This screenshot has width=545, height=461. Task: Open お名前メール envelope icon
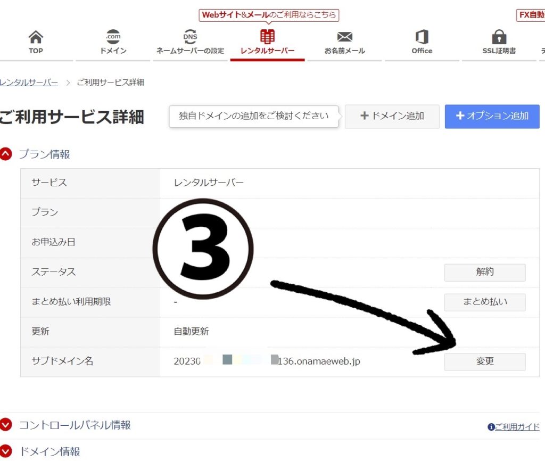point(344,37)
